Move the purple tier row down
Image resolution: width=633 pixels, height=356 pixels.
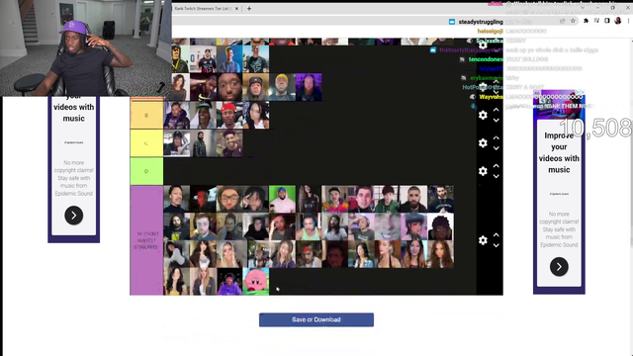497,245
